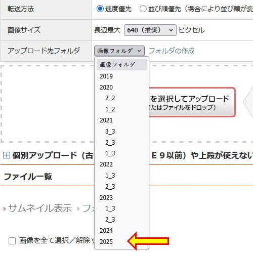The height and width of the screenshot is (253, 253).
Task: Choose the 2025 folder option
Action: (121, 241)
